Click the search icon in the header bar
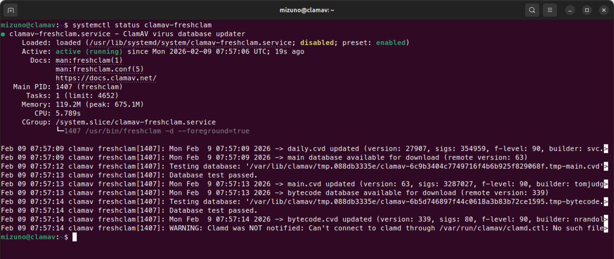The width and height of the screenshot is (614, 259). 532,10
